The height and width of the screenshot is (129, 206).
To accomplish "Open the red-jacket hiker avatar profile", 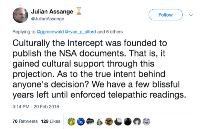I will coord(118,121).
